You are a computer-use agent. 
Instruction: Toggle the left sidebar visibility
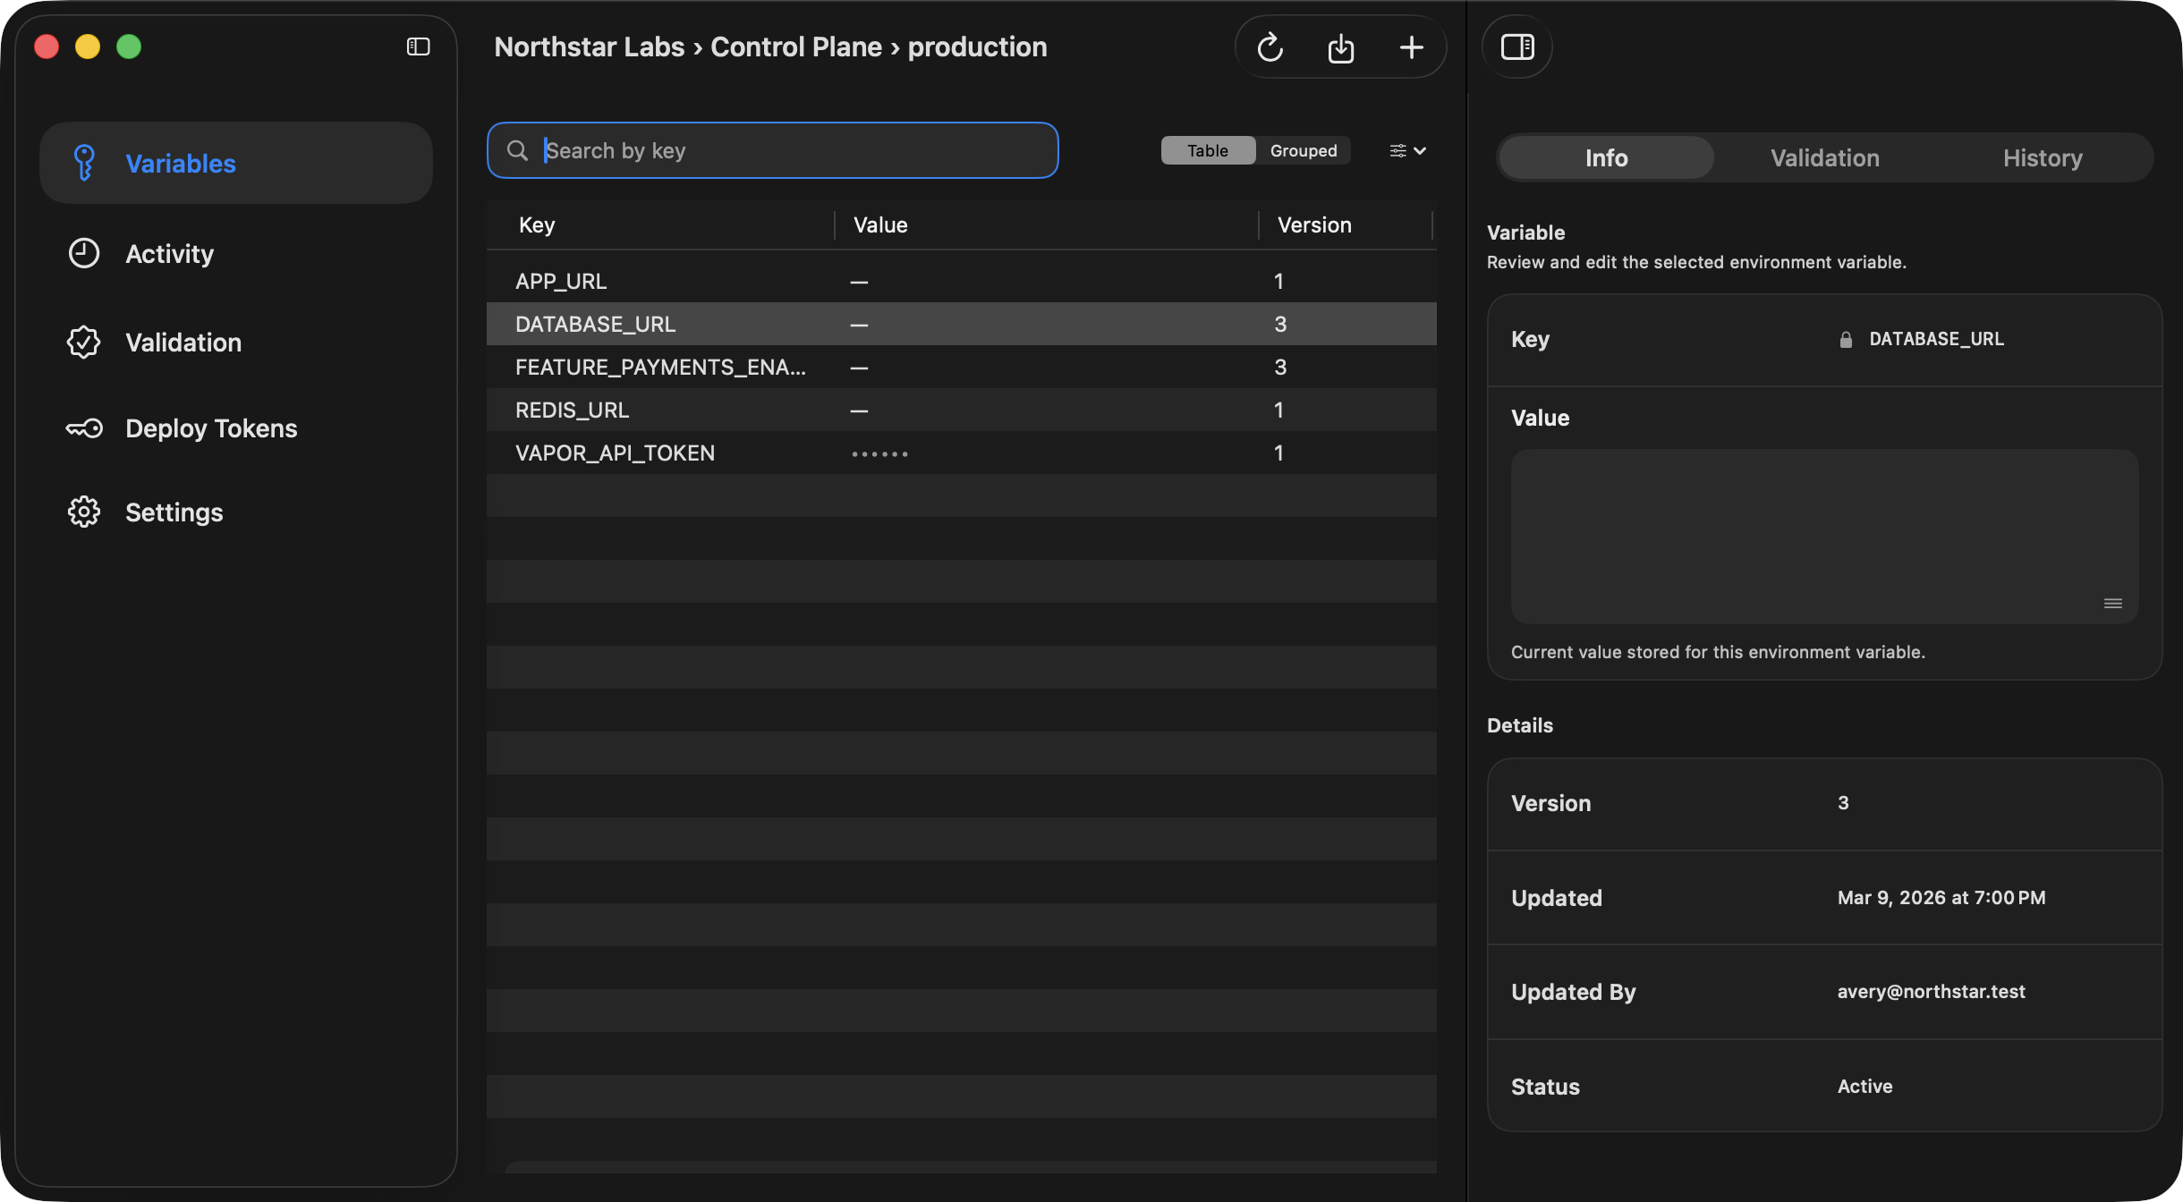coord(418,46)
